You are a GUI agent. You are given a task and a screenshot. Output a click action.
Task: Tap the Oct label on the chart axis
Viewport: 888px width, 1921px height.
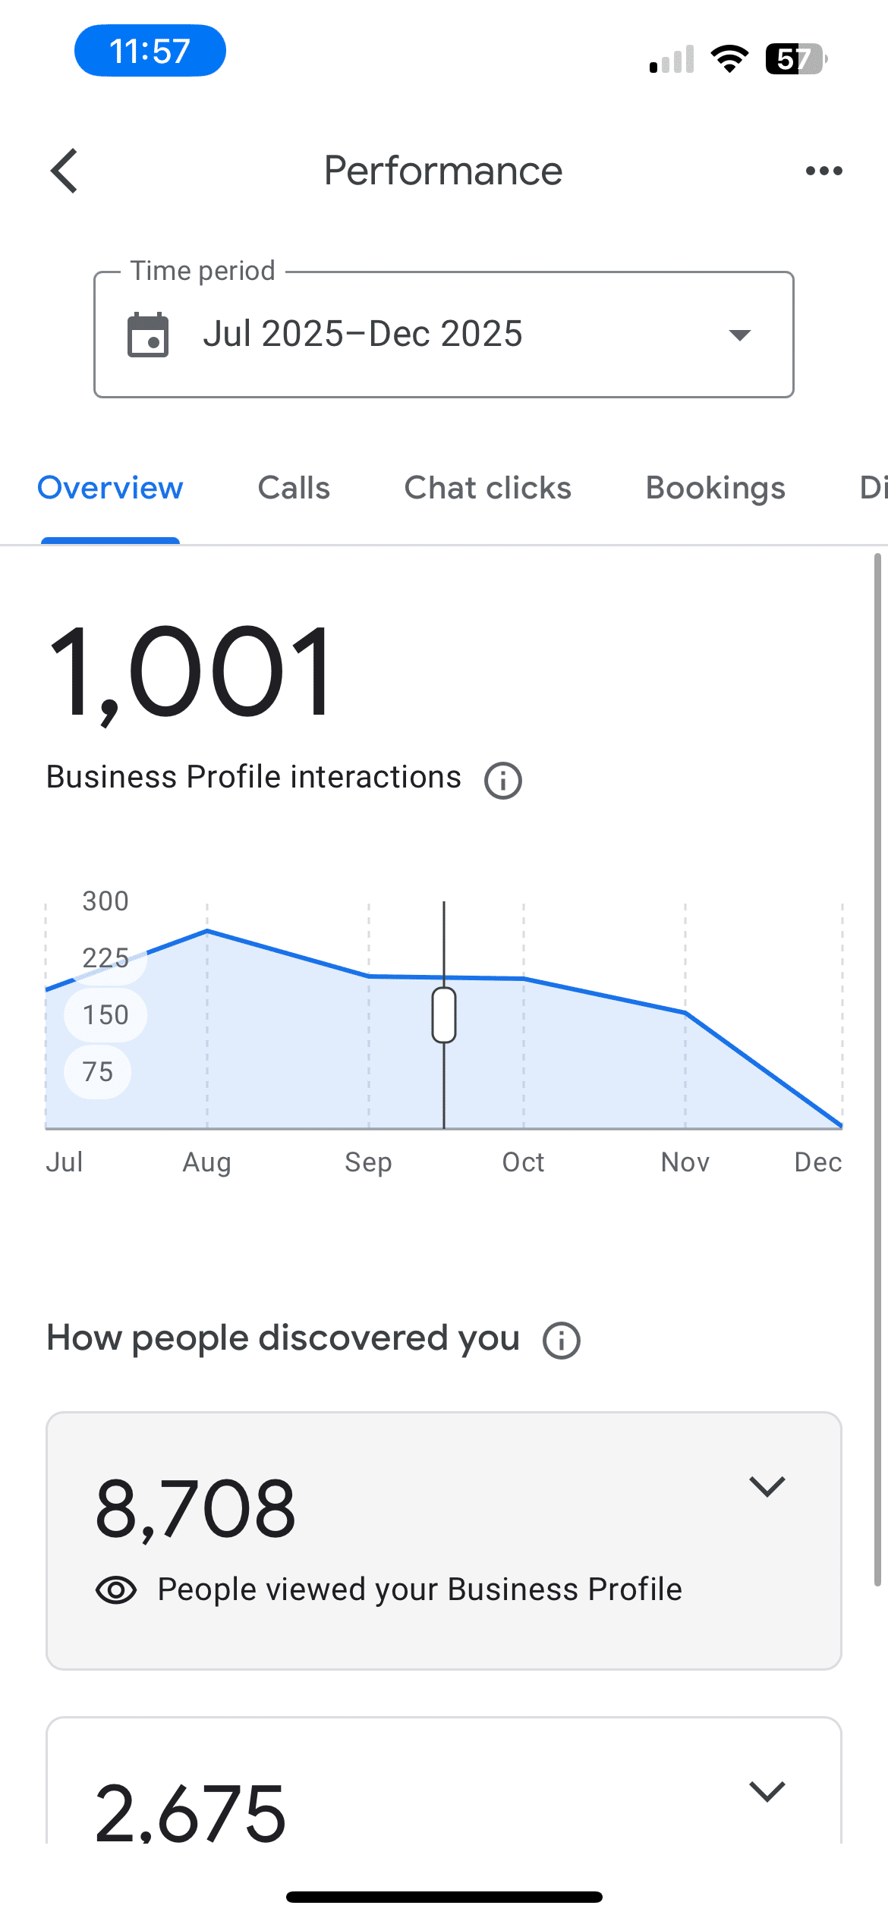[523, 1162]
